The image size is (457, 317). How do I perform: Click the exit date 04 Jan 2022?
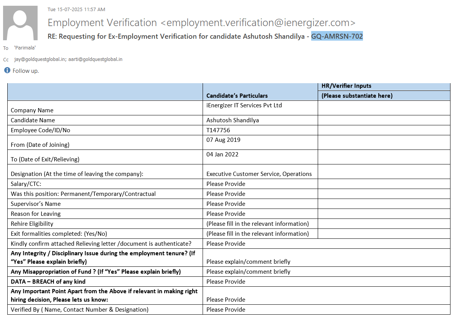(x=222, y=154)
